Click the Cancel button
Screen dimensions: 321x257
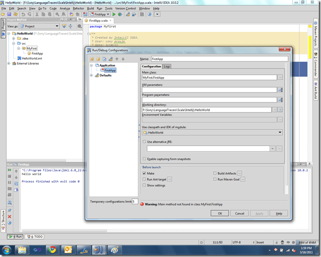point(239,213)
